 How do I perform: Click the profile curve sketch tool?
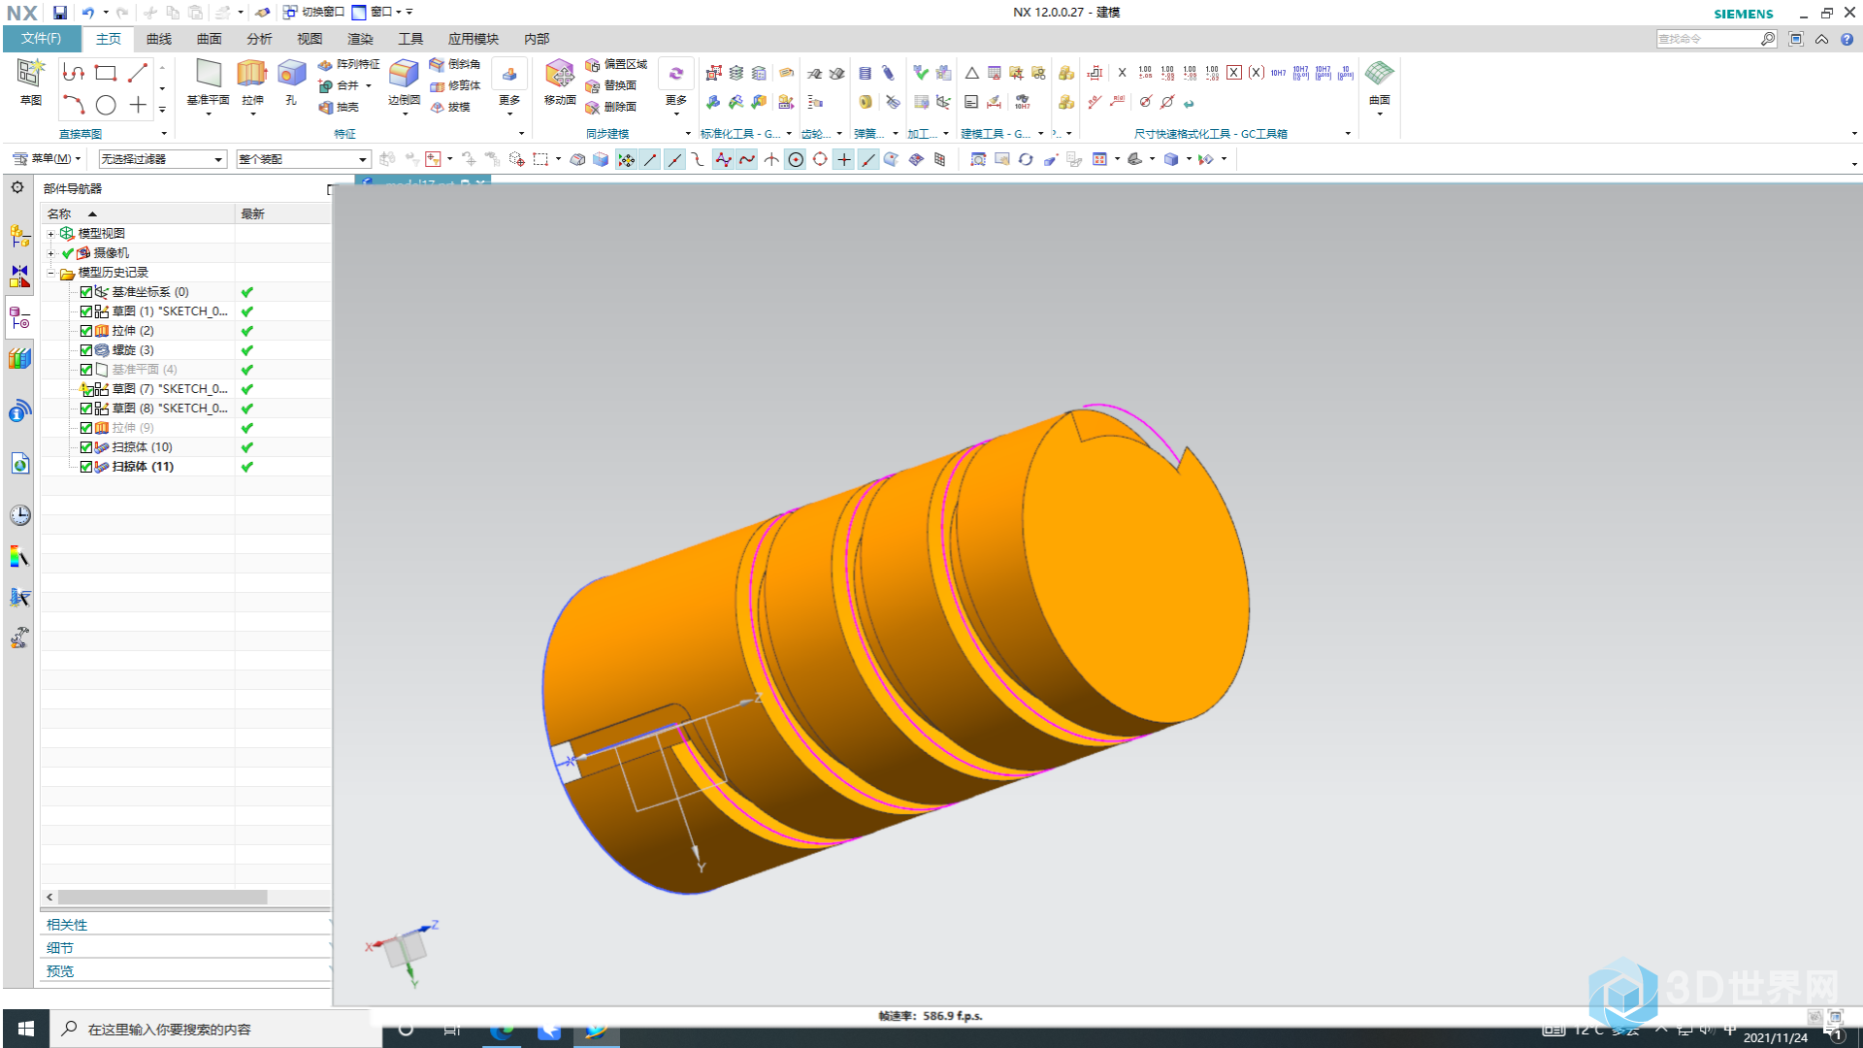click(x=74, y=73)
